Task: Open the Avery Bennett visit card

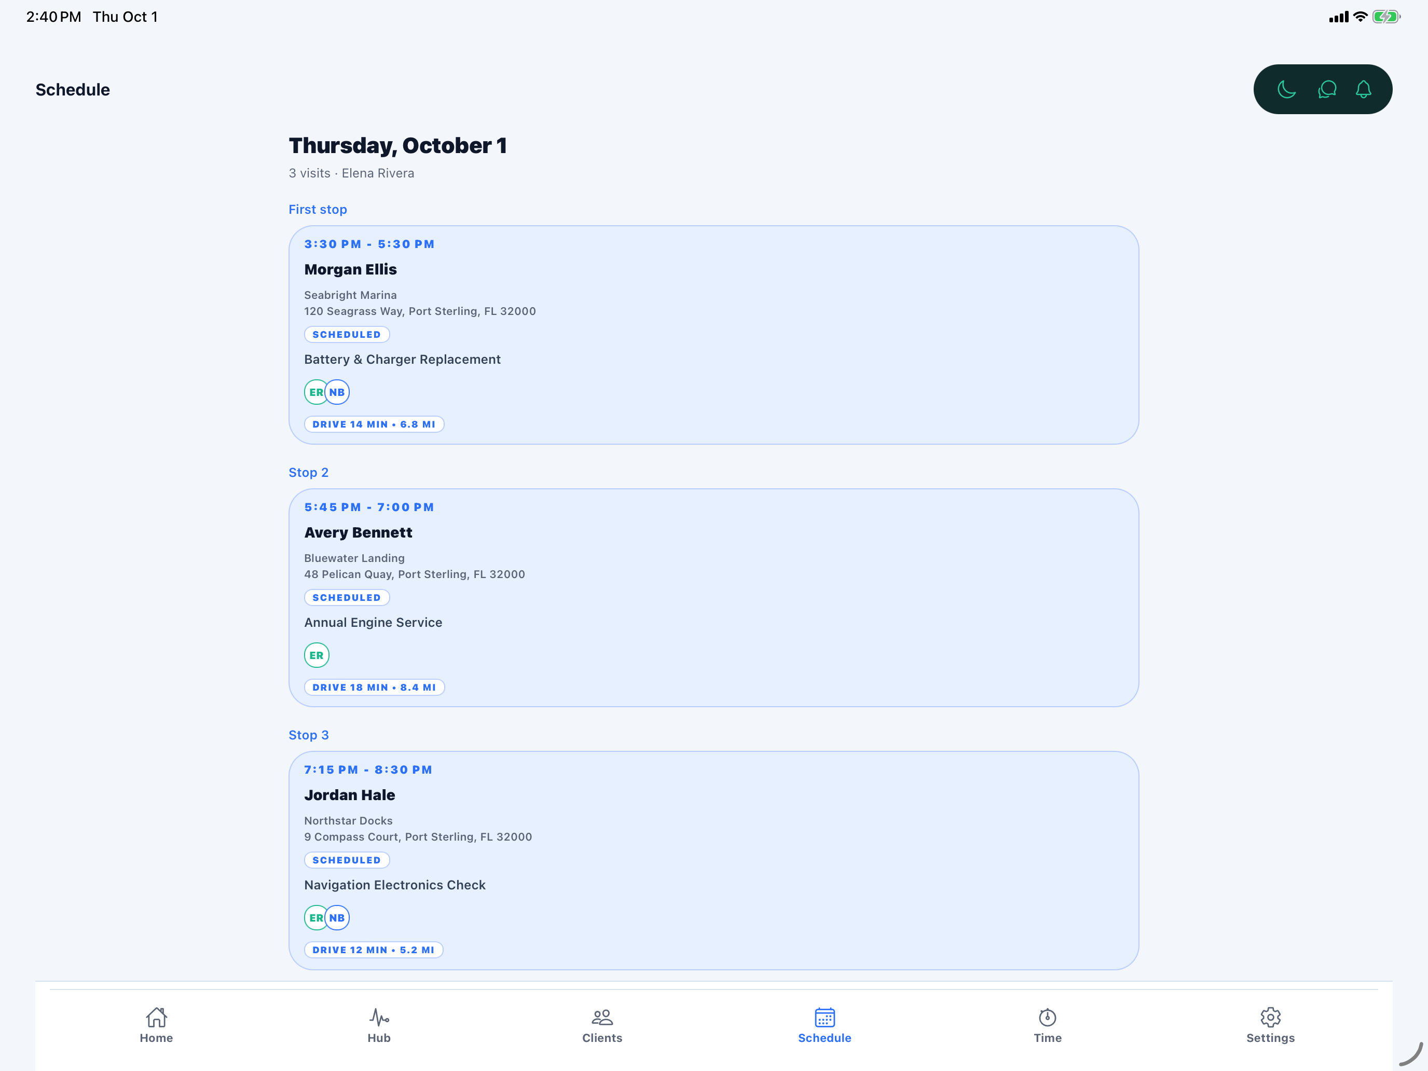Action: pyautogui.click(x=713, y=597)
